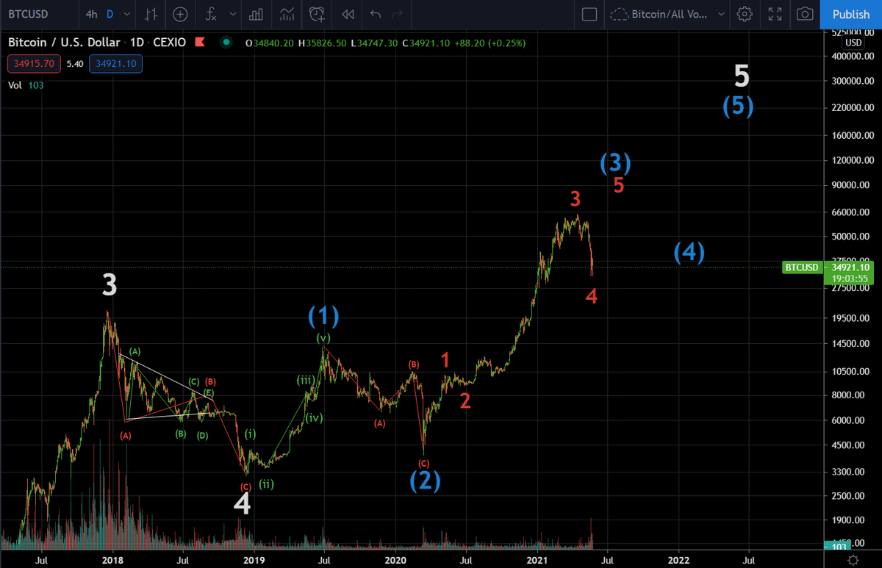Select the green (iv) wave label
882x568 pixels.
click(x=315, y=418)
